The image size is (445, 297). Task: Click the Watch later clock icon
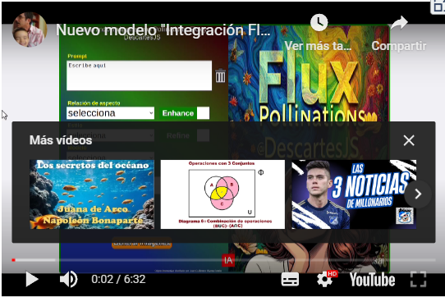coord(319,22)
